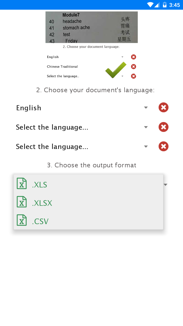Click the .XLS Excel file icon
The height and width of the screenshot is (326, 183).
22,184
